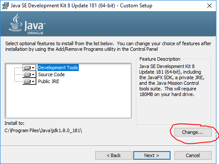Click the Feature Description heading
Image resolution: width=219 pixels, height=164 pixels.
[160, 59]
